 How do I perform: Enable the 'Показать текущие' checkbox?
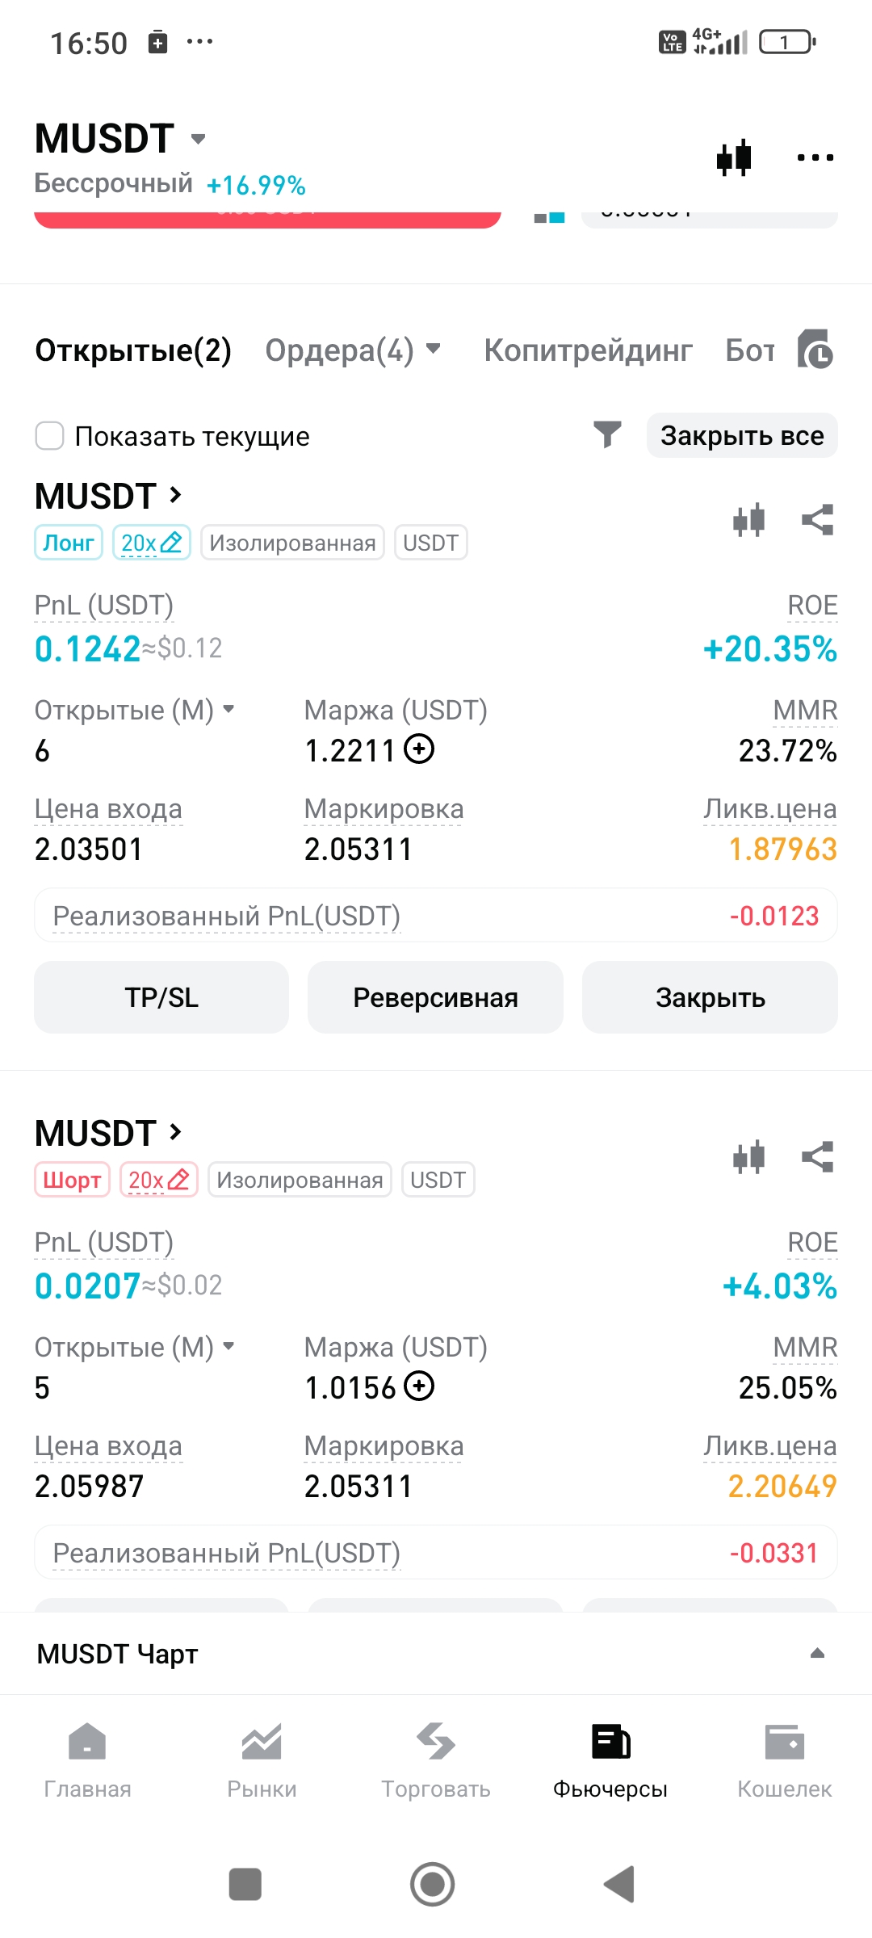pos(50,436)
